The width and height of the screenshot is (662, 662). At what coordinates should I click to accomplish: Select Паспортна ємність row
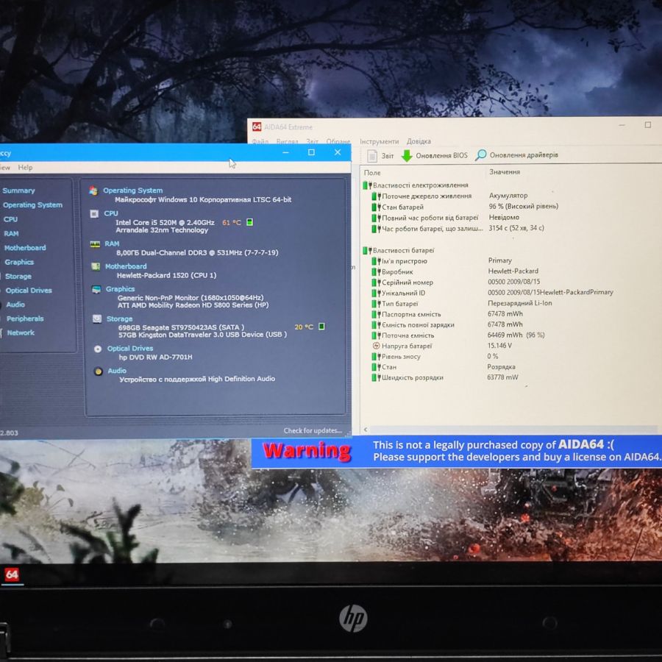click(406, 314)
